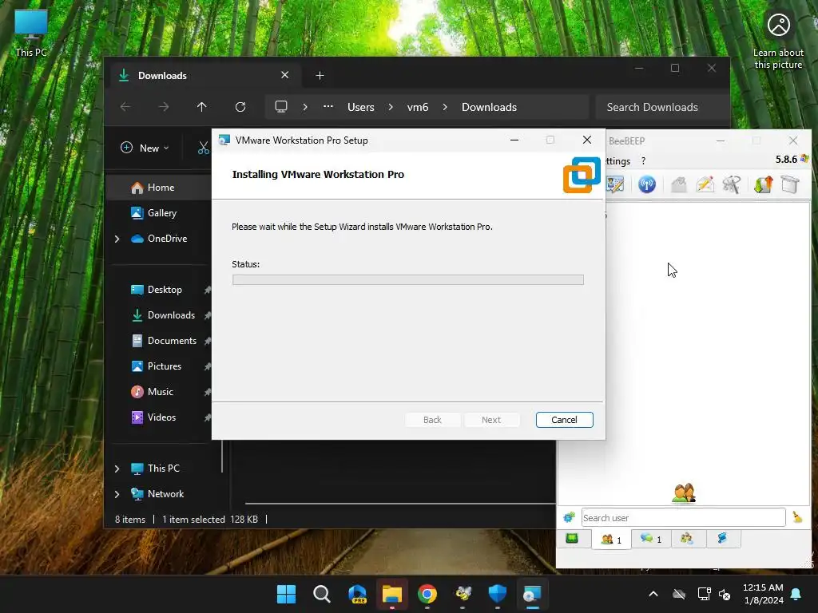Click the Explorer forward arrow
818x613 pixels.
pyautogui.click(x=164, y=107)
